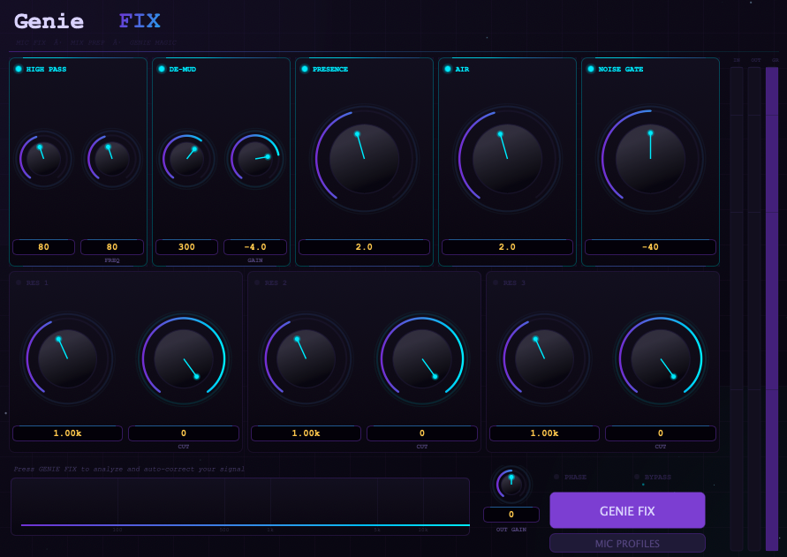Disable the PRESENCE module
The width and height of the screenshot is (787, 557).
305,69
